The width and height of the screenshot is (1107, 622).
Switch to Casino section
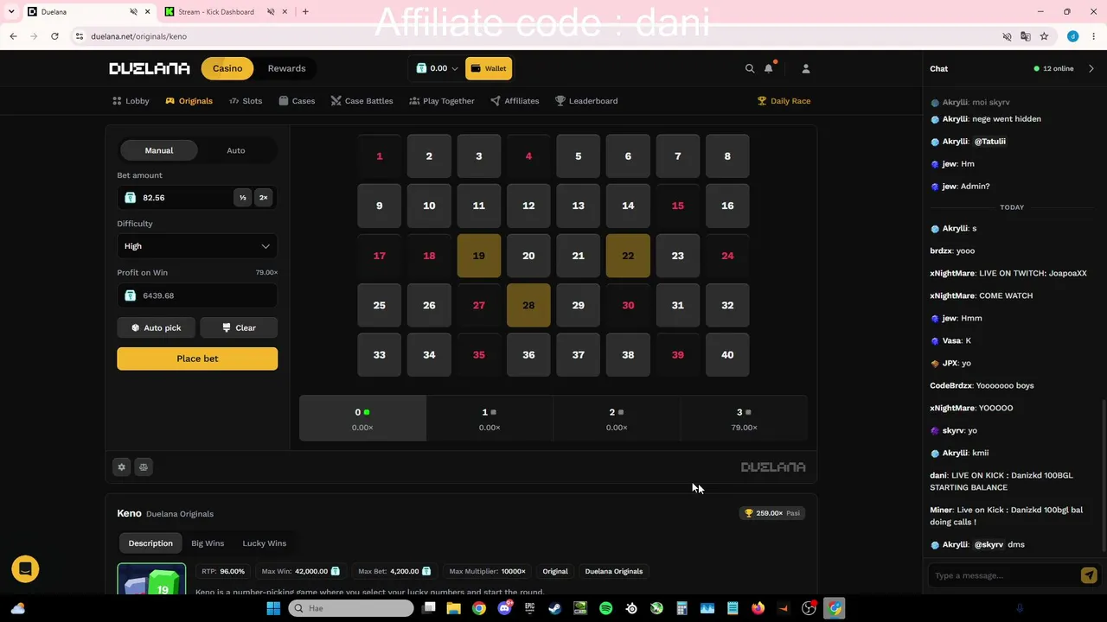[x=227, y=68]
